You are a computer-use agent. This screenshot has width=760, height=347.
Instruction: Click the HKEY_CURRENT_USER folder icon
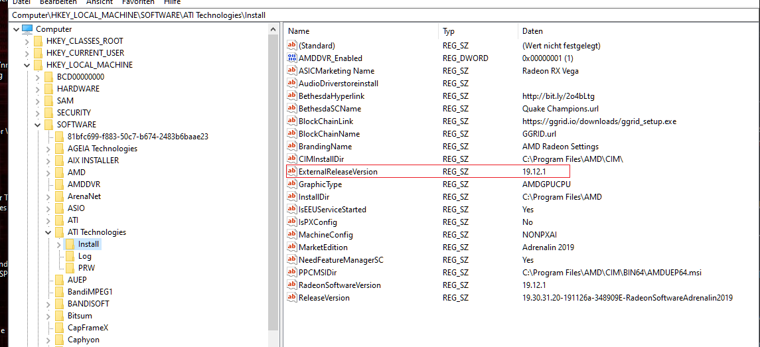point(38,53)
